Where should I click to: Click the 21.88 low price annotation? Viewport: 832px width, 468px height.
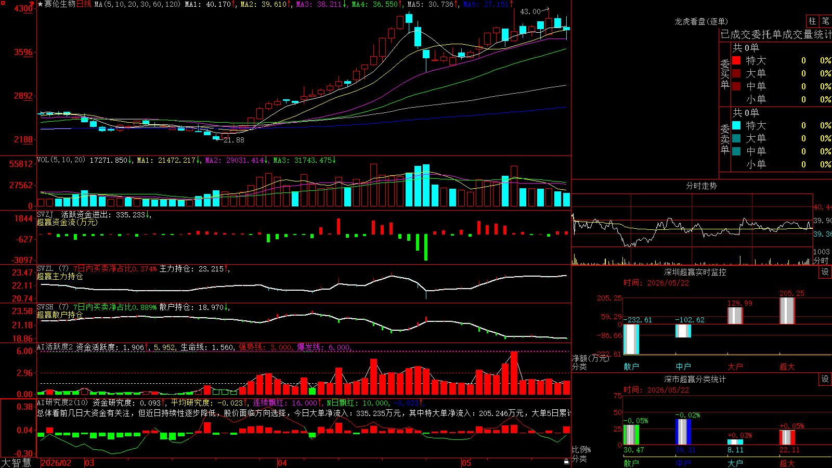tap(233, 140)
